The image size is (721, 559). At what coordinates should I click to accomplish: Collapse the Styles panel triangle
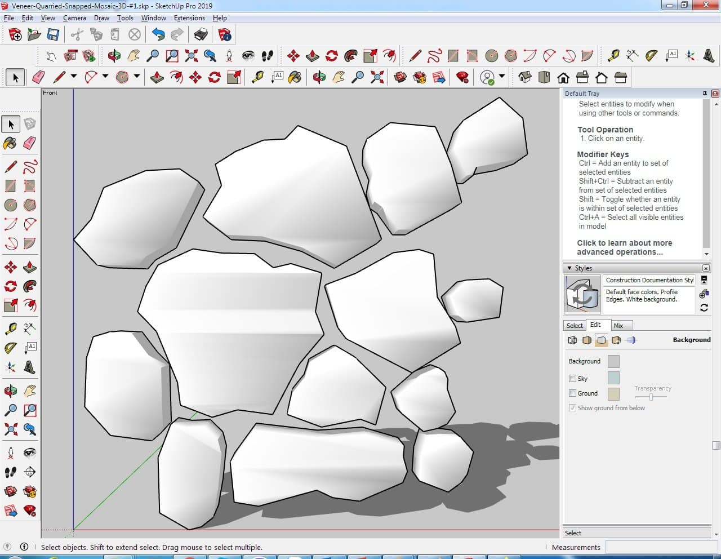[569, 268]
